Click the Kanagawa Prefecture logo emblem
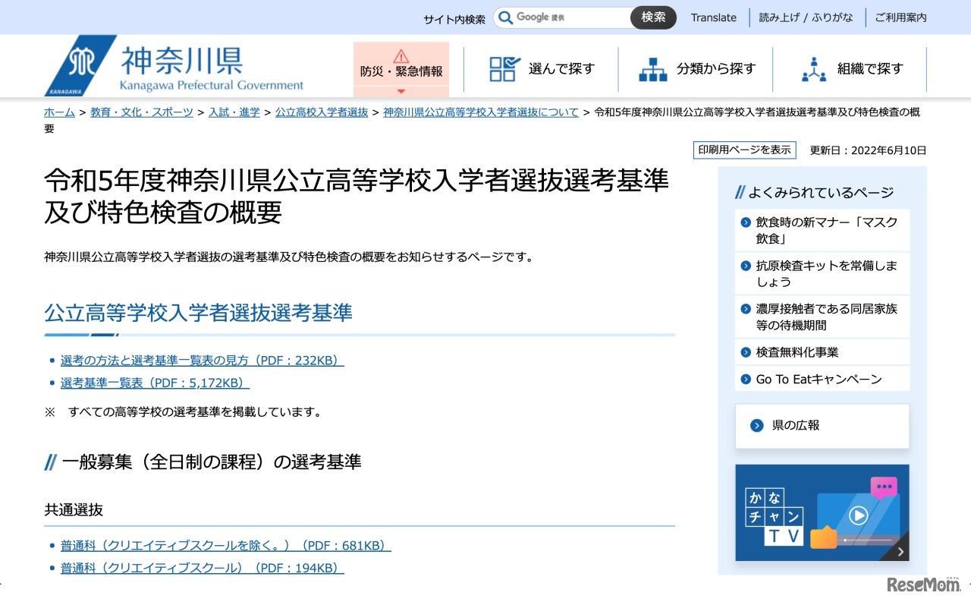 coord(80,65)
